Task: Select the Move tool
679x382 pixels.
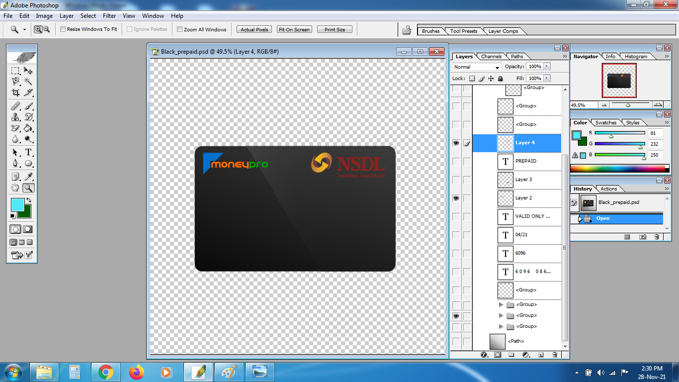Action: tap(28, 71)
